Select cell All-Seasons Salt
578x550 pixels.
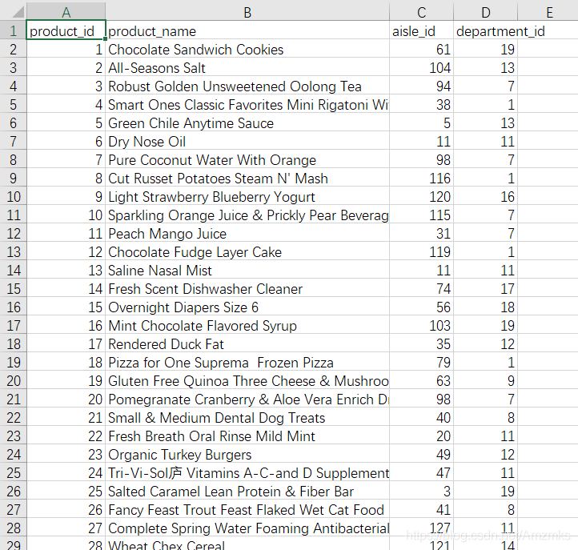pos(247,67)
